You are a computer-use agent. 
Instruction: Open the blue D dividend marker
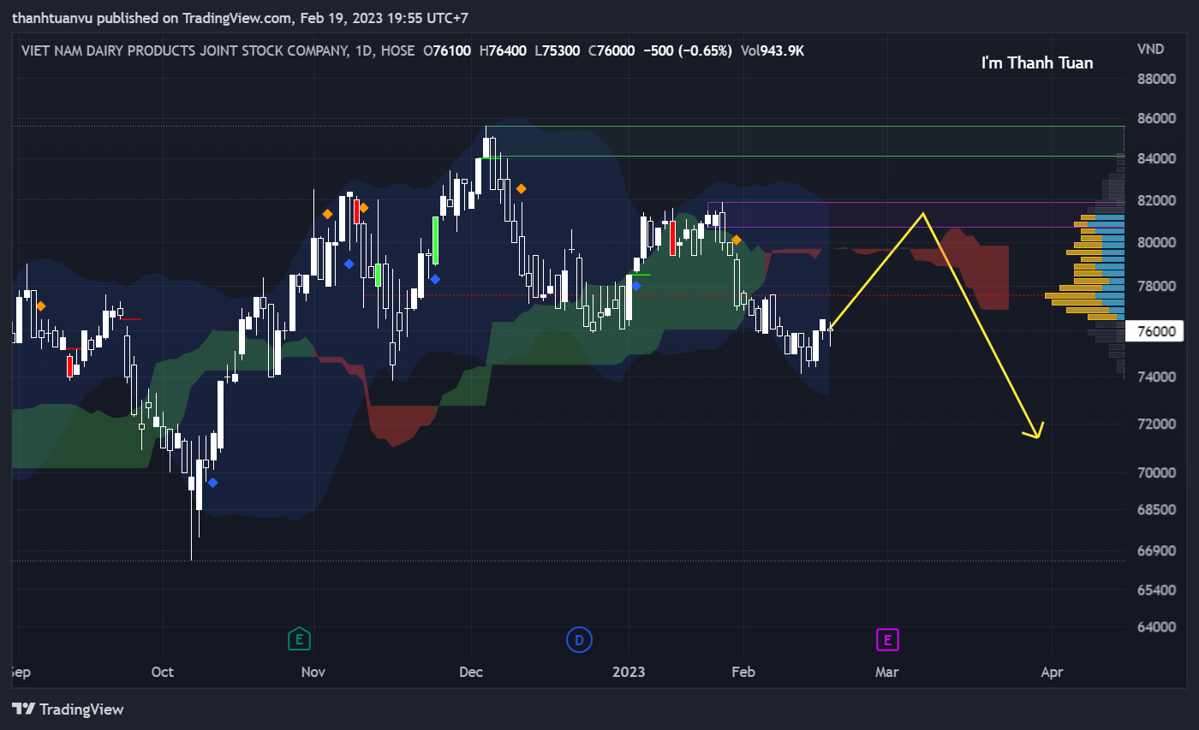(579, 638)
